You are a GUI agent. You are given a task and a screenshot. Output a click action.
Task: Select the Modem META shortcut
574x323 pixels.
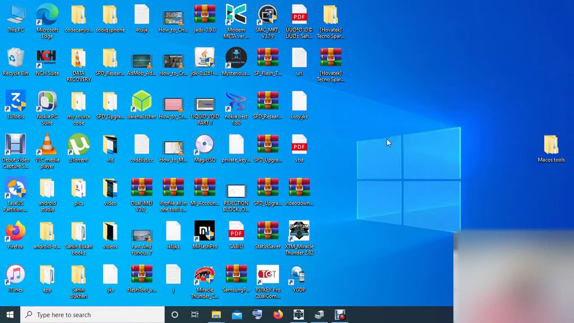(236, 22)
